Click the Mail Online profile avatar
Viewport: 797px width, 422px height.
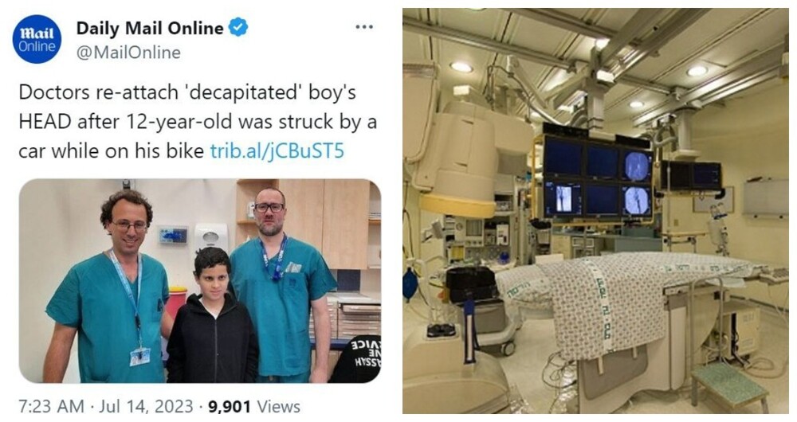point(37,39)
